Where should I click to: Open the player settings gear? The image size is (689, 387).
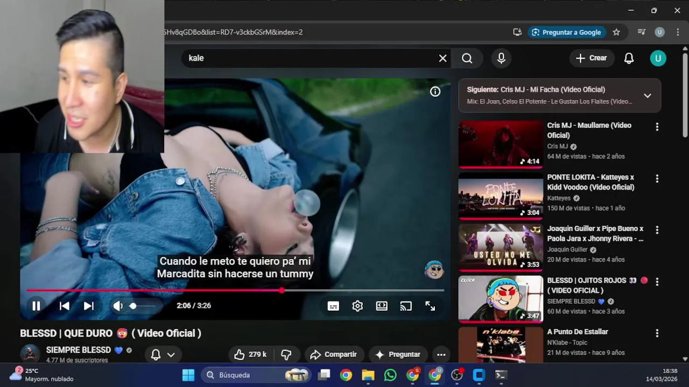(357, 306)
